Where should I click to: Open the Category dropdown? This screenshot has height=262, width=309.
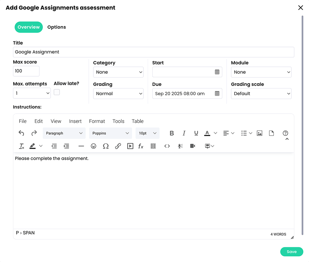pyautogui.click(x=118, y=72)
